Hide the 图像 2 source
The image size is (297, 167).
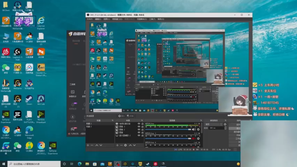[x=139, y=130]
